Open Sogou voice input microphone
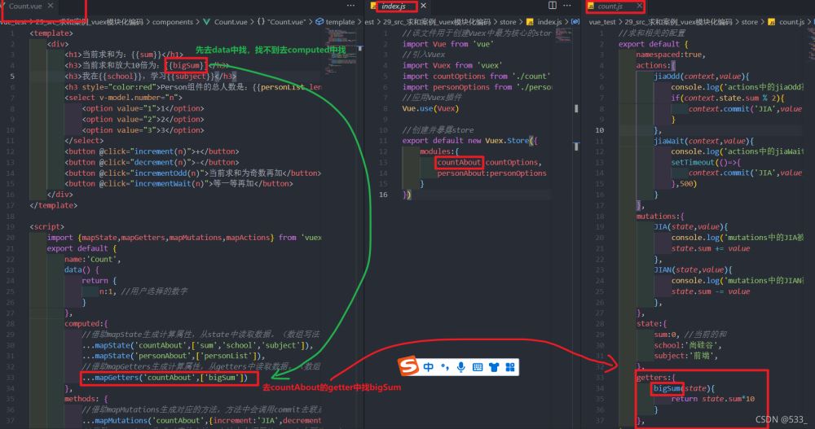Screen dimensions: 815x429 coord(460,367)
